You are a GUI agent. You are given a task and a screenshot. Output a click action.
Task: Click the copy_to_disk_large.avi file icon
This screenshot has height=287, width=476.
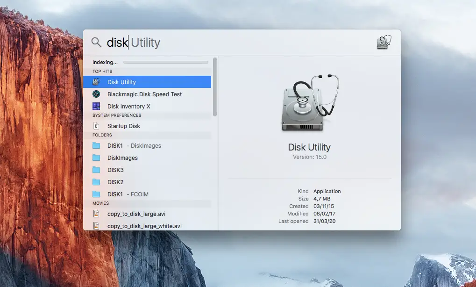[x=96, y=214]
